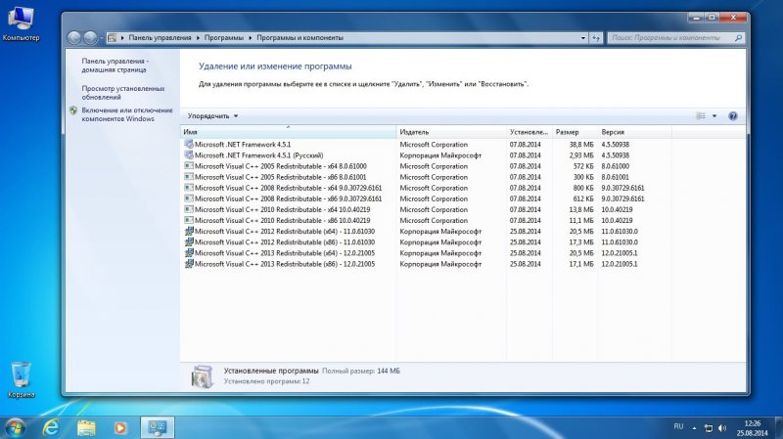The image size is (783, 439).
Task: Click the Forward navigation arrow
Action: click(90, 37)
